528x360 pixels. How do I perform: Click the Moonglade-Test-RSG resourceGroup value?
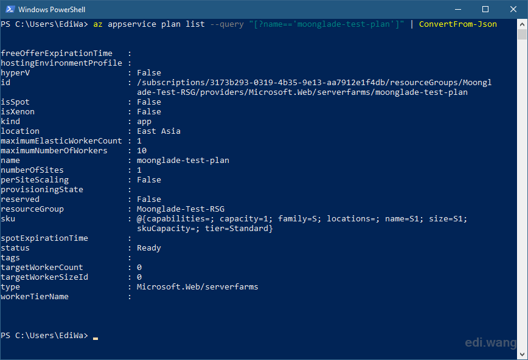(x=181, y=209)
